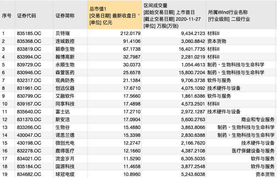Click security code 430198.OC
This screenshot has width=277, height=178.
pyautogui.click(x=29, y=143)
